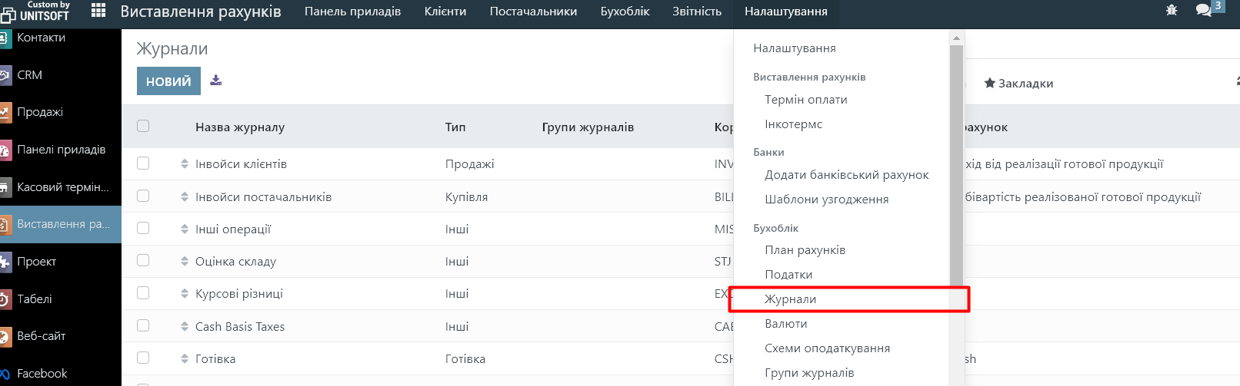This screenshot has width=1240, height=386.
Task: Click the НОВИЙ button
Action: point(168,81)
